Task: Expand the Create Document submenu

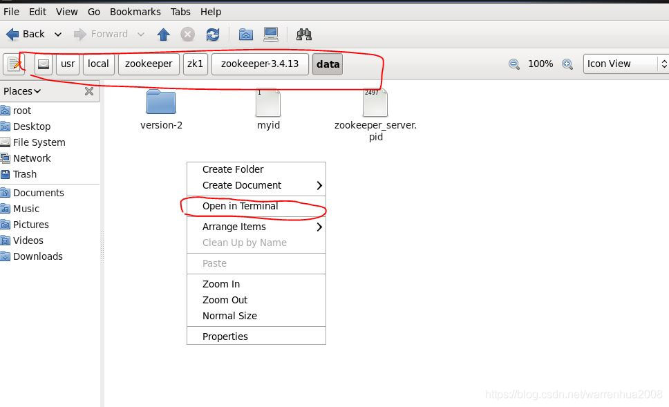Action: (256, 185)
